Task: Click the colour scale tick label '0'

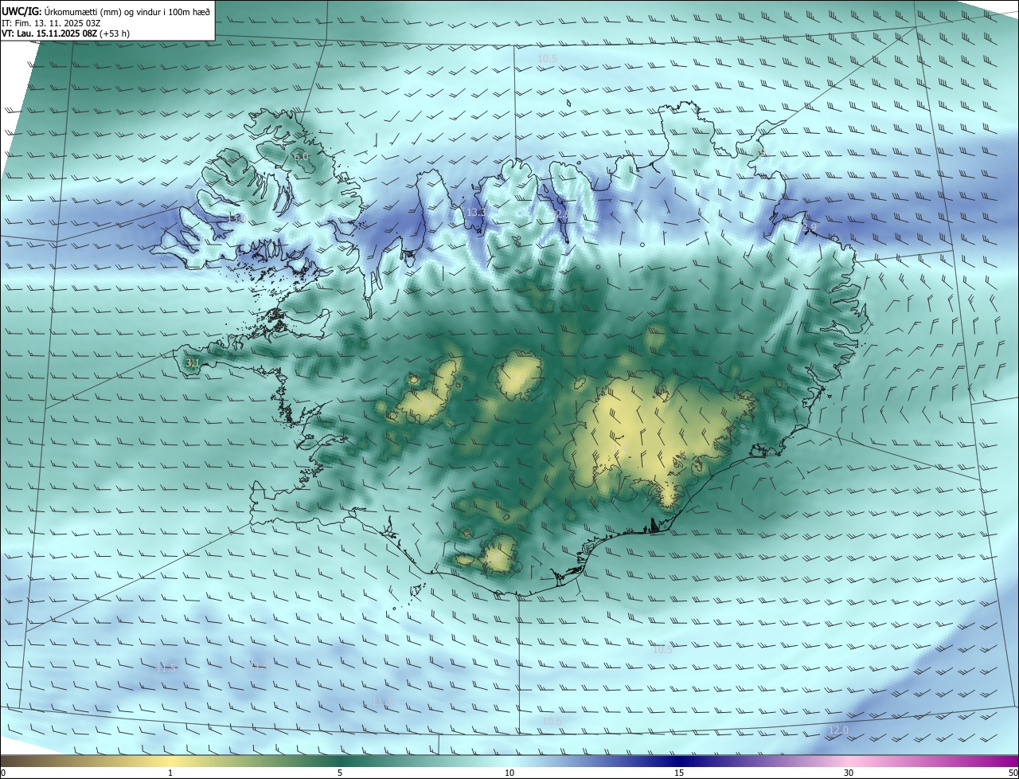Action: [x=3, y=773]
